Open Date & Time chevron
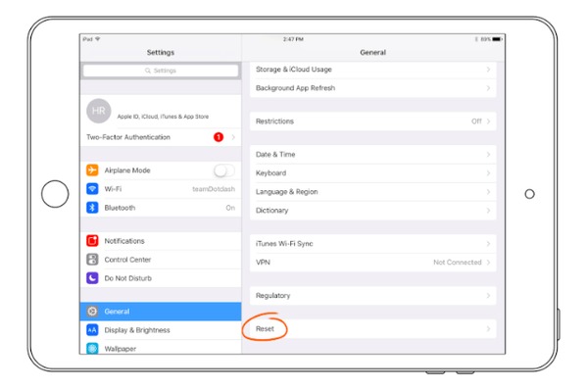 [488, 155]
